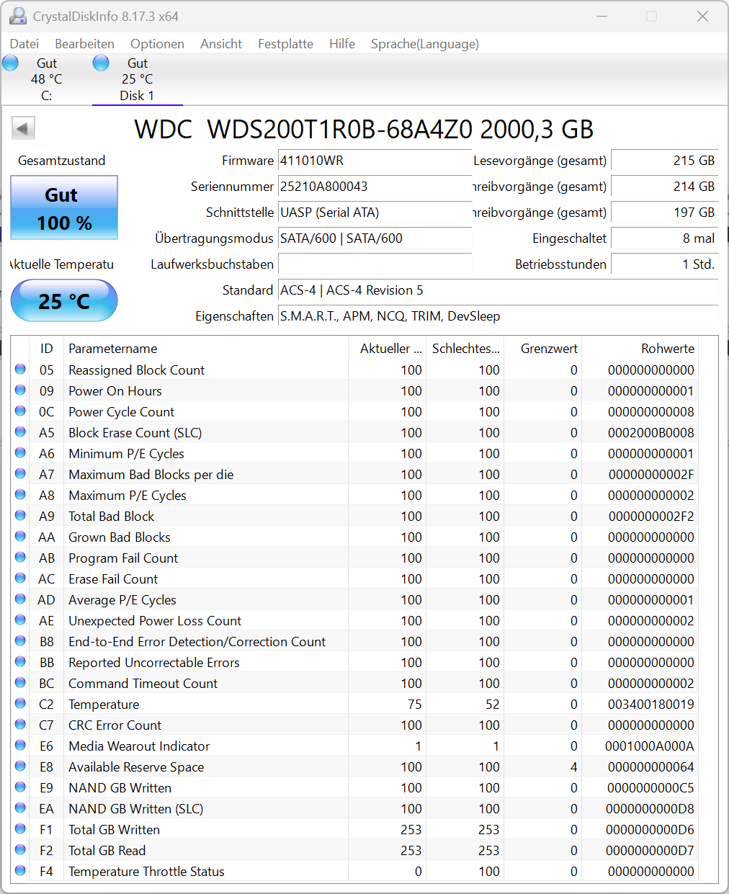Click status dot of Minimum P/E Cycles row

(20, 452)
